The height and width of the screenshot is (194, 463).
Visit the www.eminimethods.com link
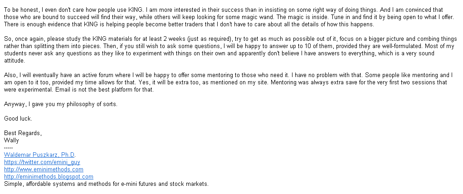tap(44, 169)
